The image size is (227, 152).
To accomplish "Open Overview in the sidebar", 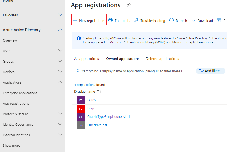I will [x=10, y=40].
